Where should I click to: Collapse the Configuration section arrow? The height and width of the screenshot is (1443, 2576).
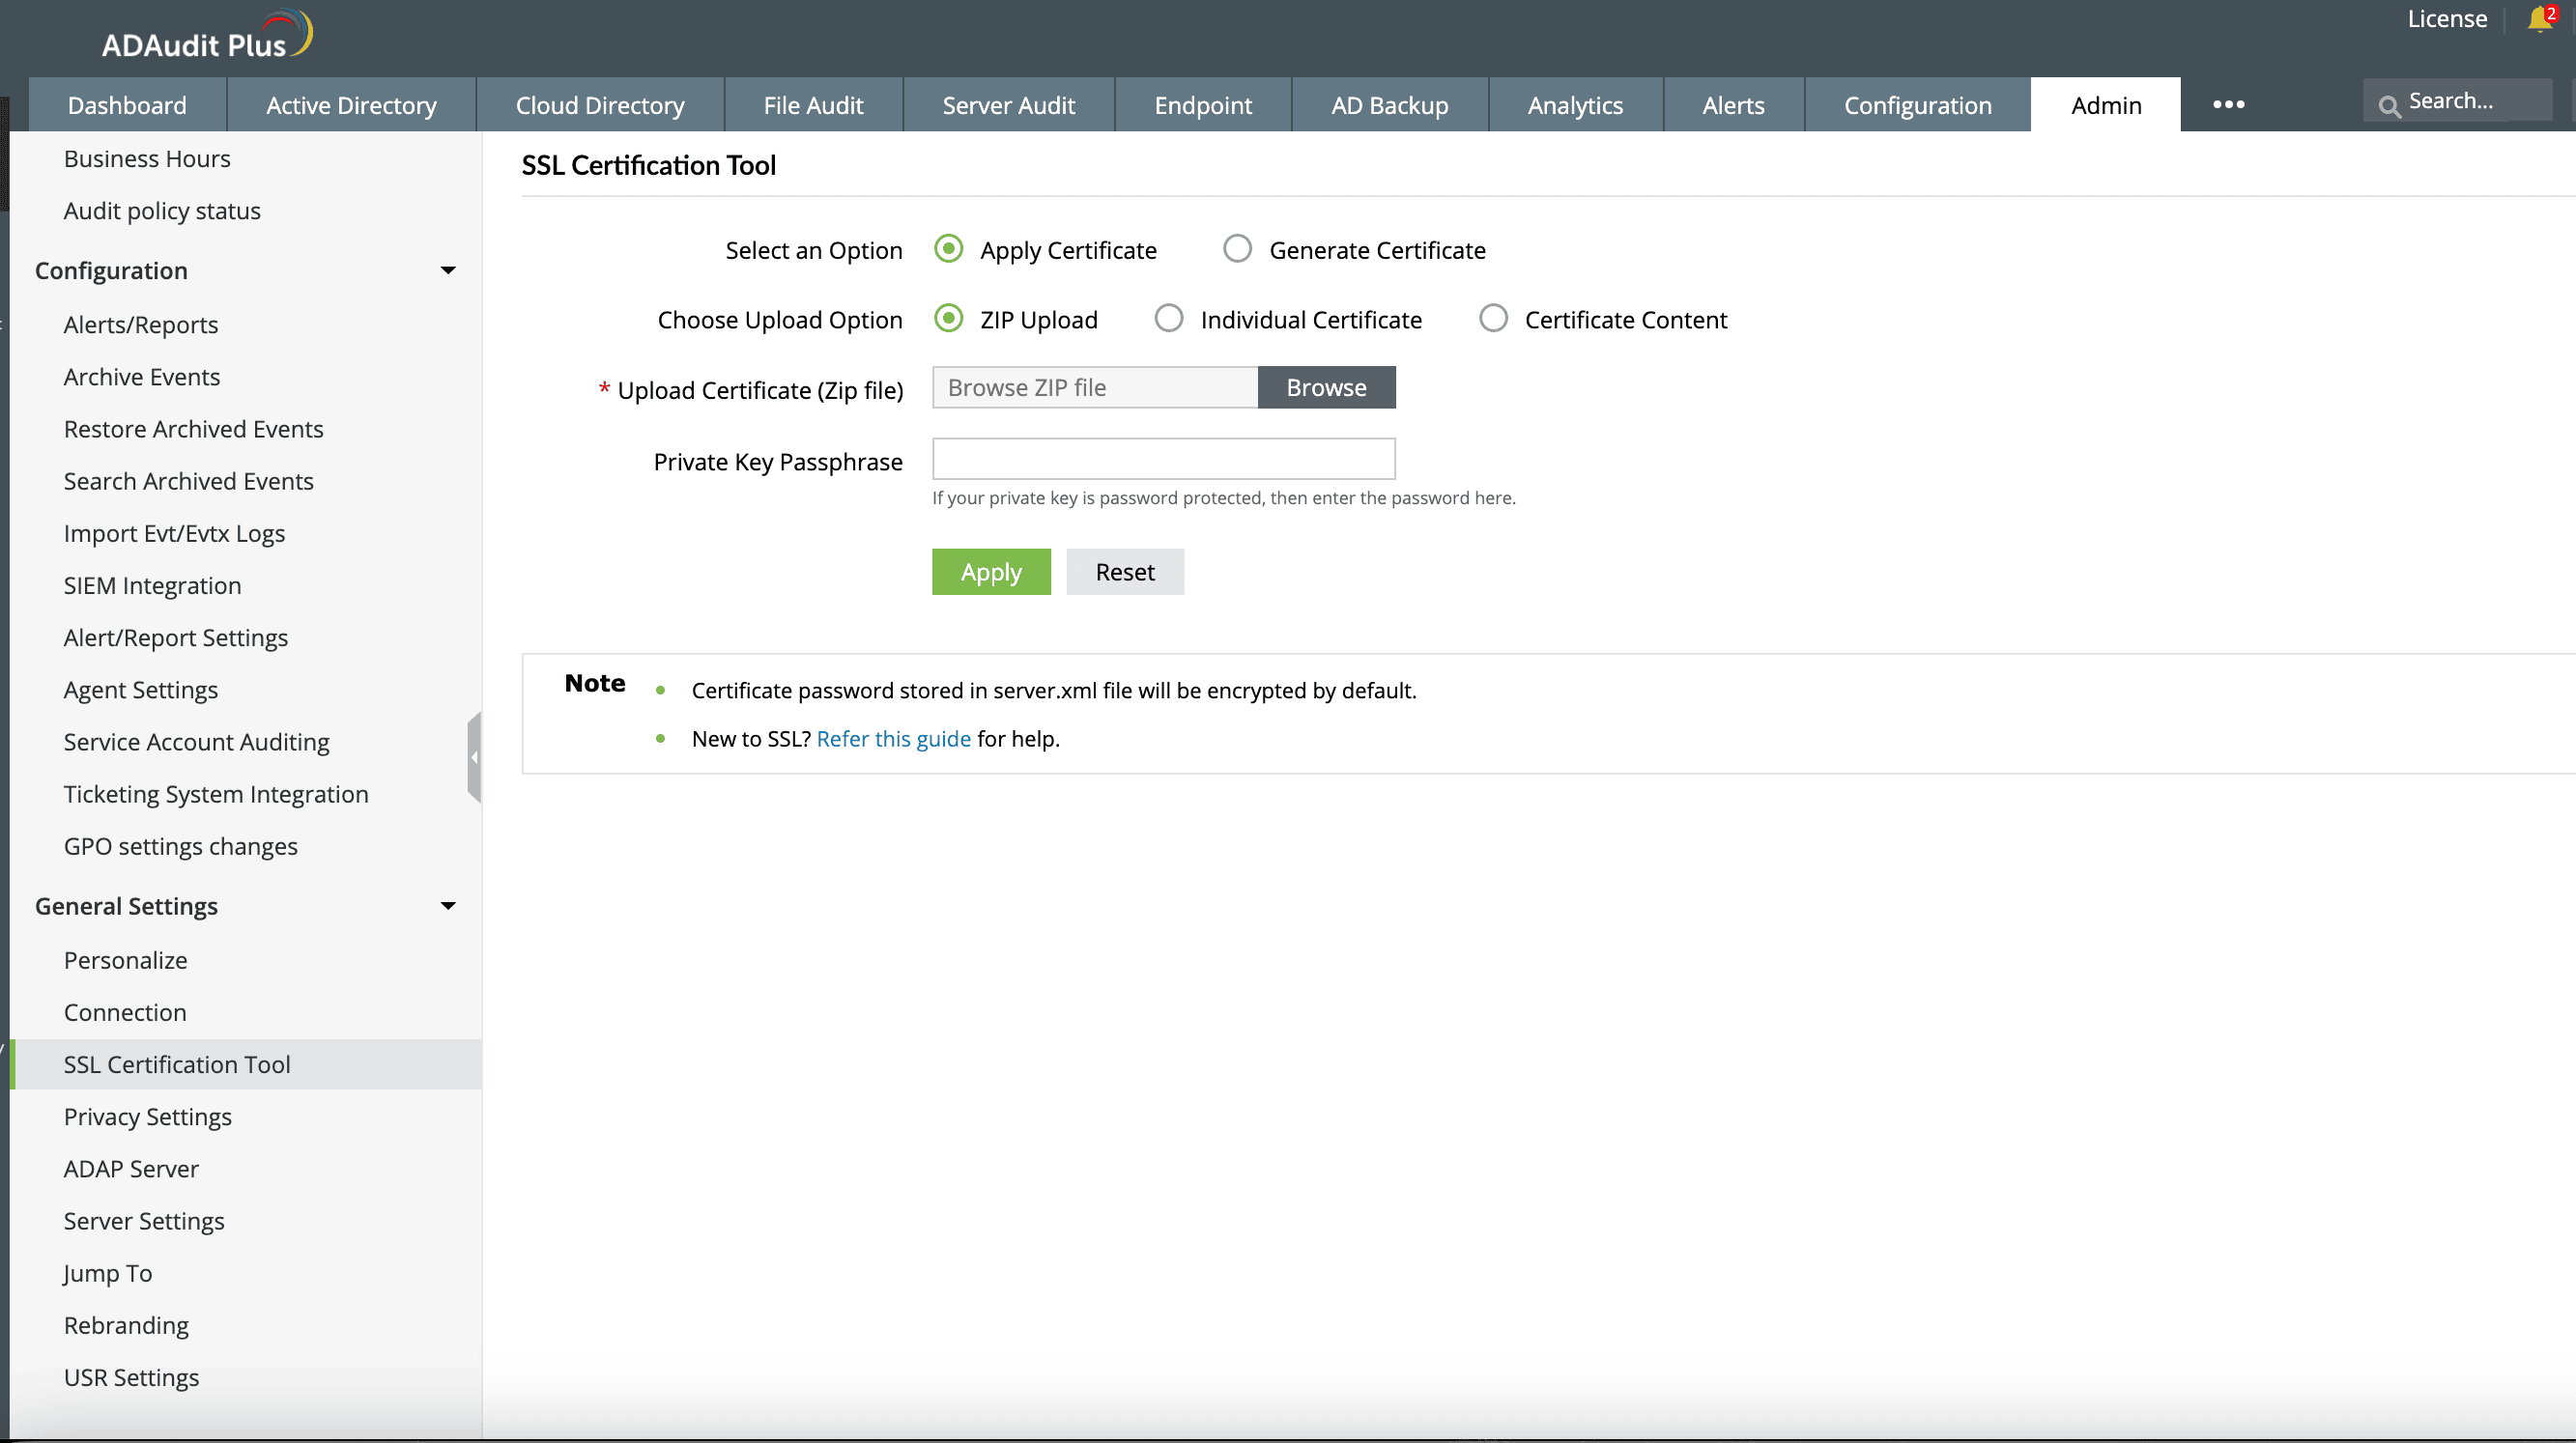[448, 270]
